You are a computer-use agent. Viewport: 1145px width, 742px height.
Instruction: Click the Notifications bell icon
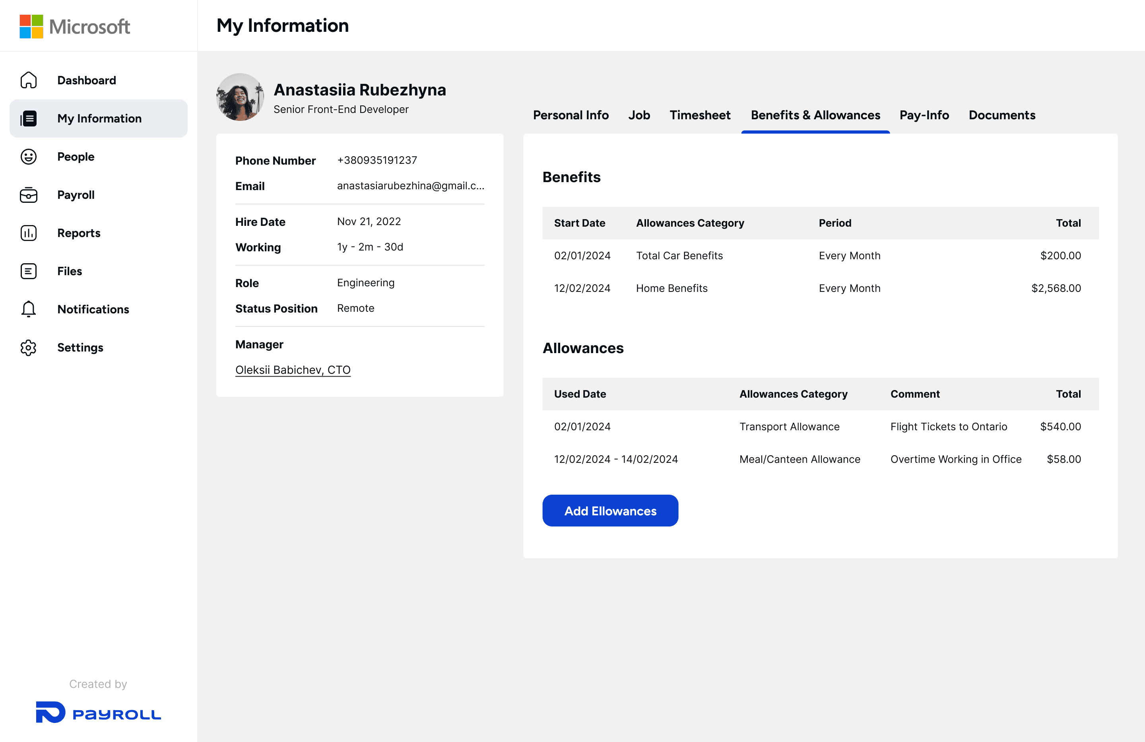[28, 309]
